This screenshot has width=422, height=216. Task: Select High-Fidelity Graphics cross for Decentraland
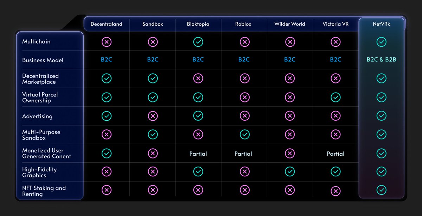[x=107, y=171]
